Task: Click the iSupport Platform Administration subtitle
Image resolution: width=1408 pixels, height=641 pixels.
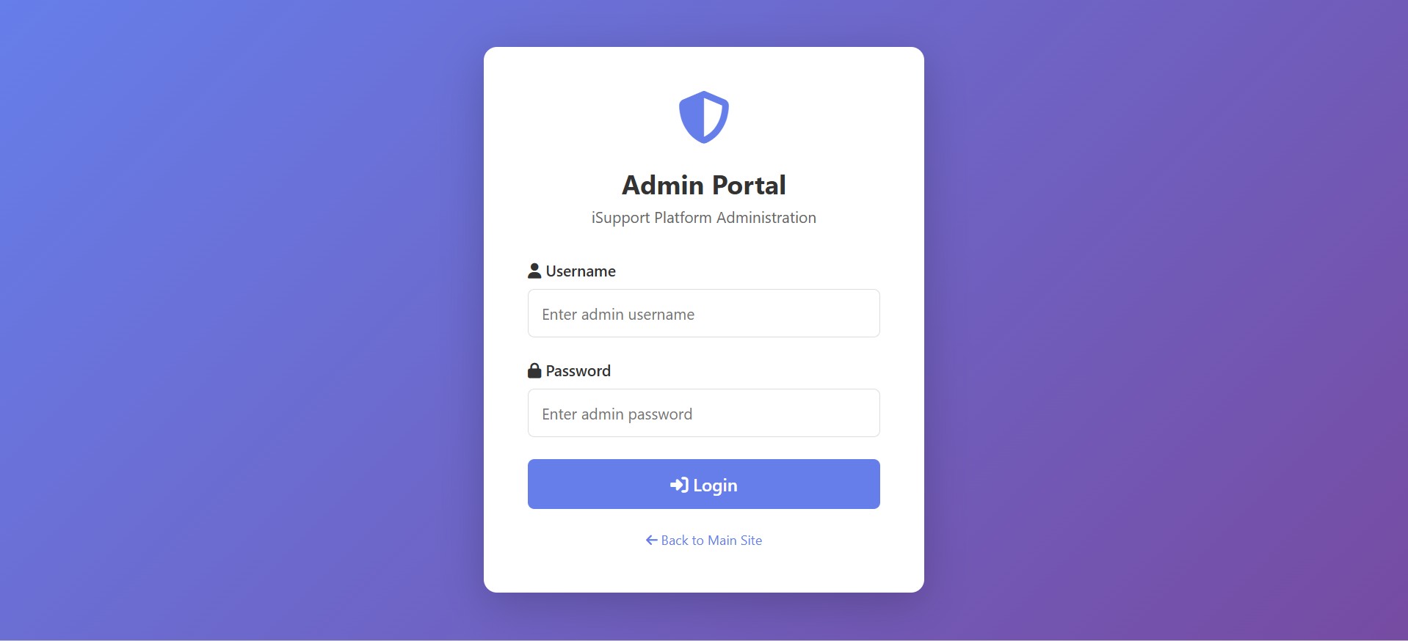Action: pyautogui.click(x=703, y=218)
